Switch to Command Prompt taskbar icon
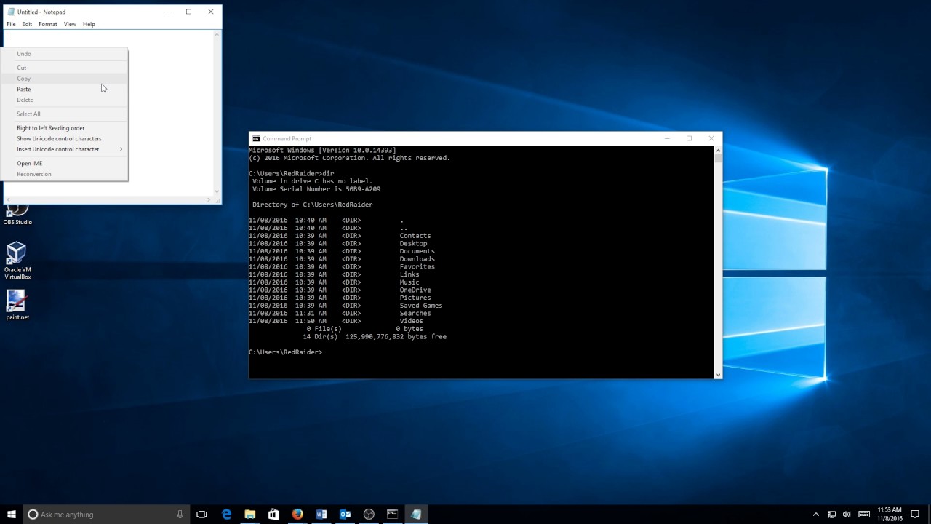This screenshot has height=524, width=931. pos(392,514)
